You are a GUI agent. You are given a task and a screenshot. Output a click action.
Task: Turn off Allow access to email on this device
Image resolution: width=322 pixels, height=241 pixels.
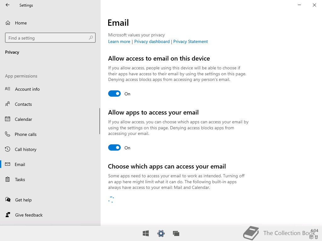114,94
